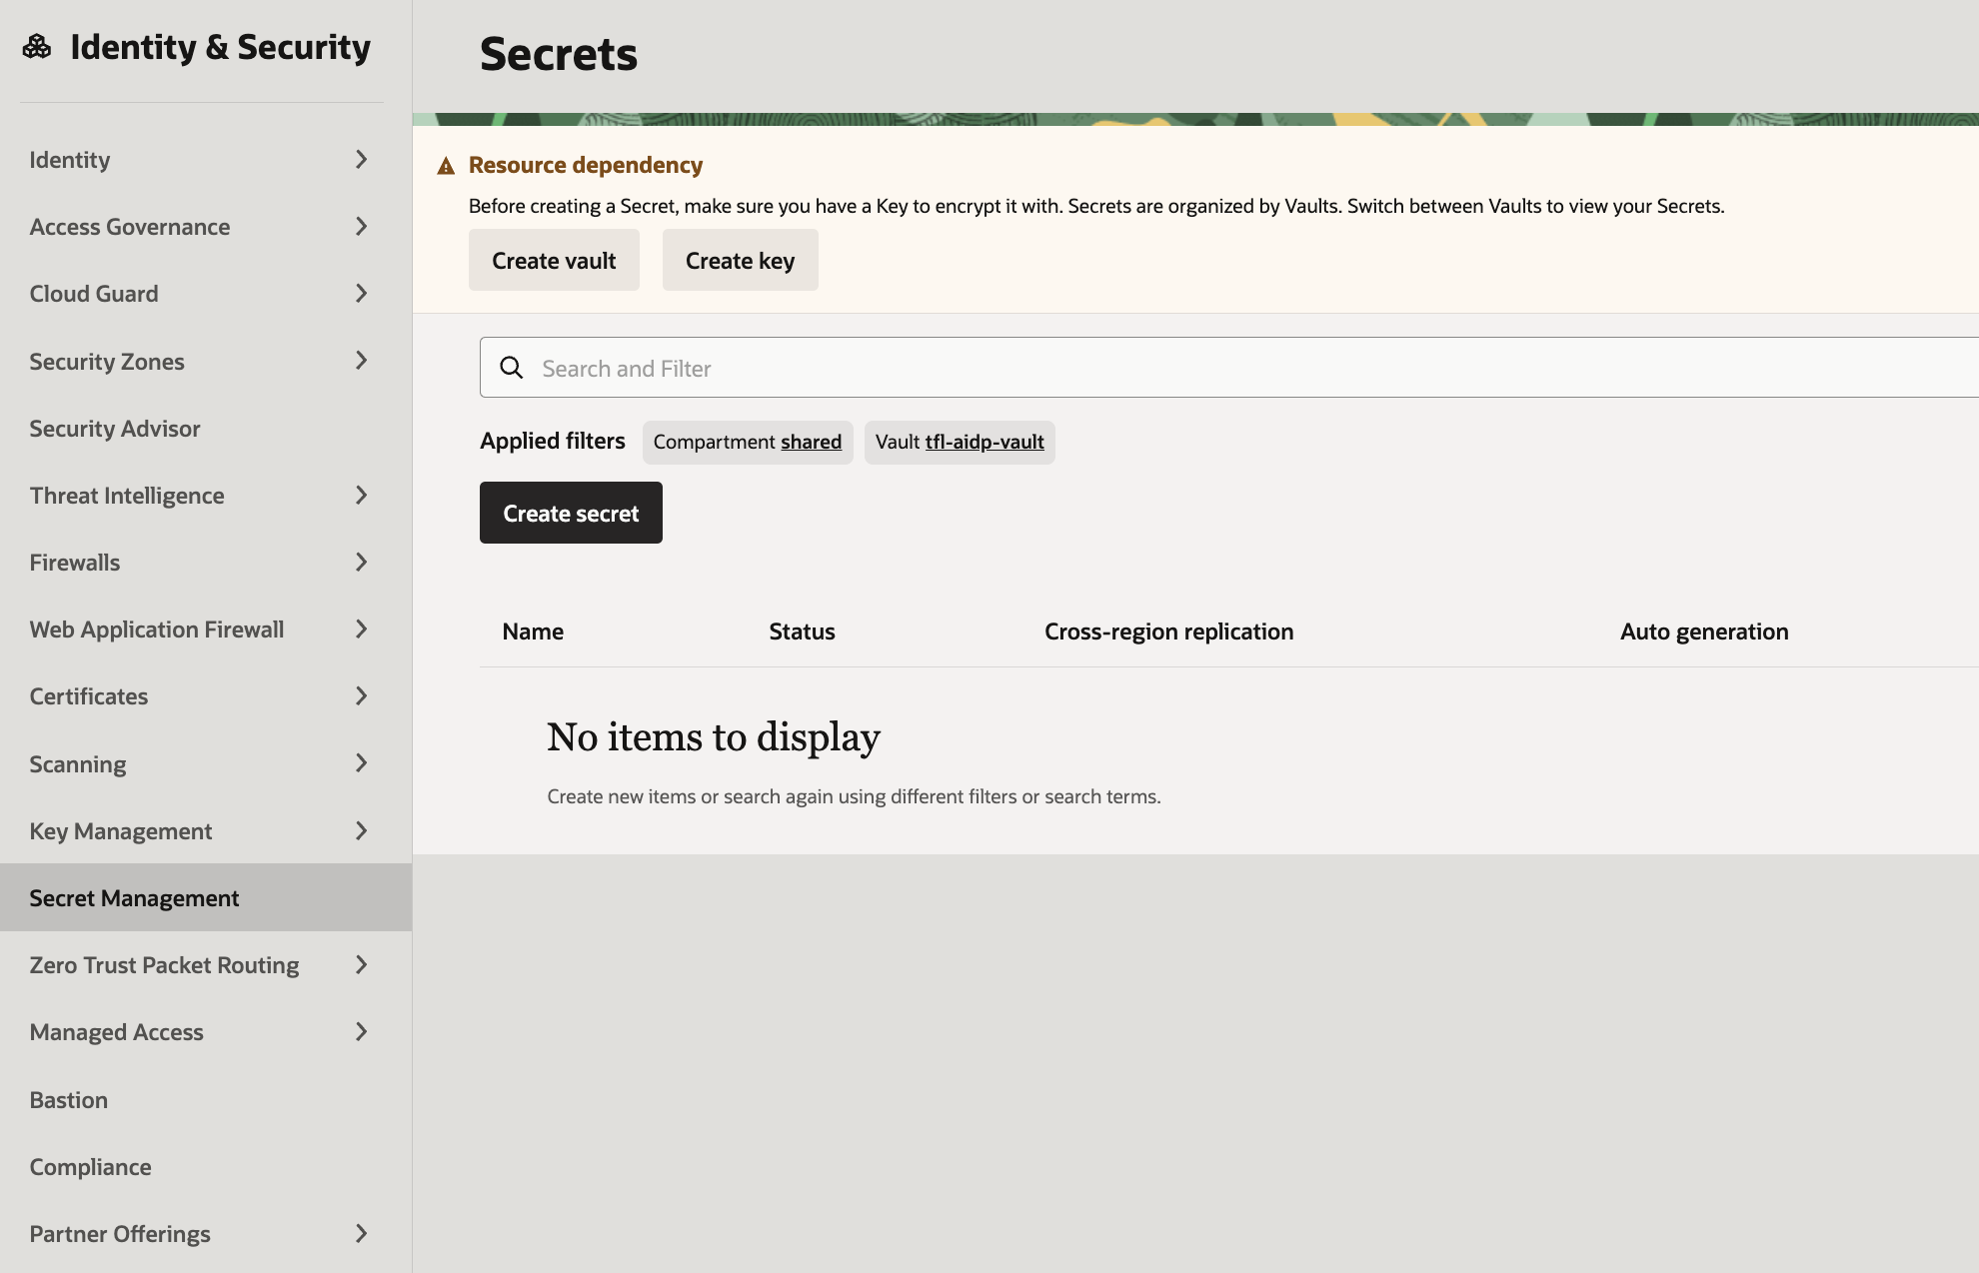
Task: Click Cross-region replication column header
Action: coord(1168,632)
